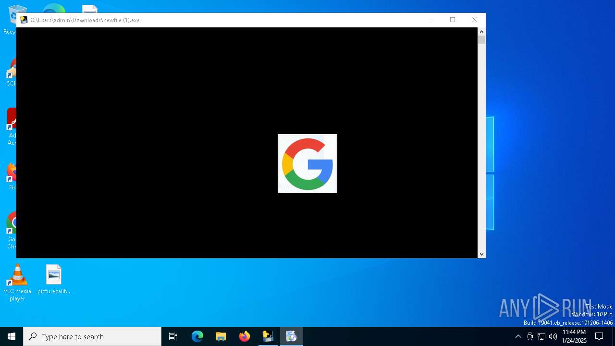Click the tray icon beside the hidden icons arrow
Image resolution: width=615 pixels, height=346 pixels.
(530, 336)
